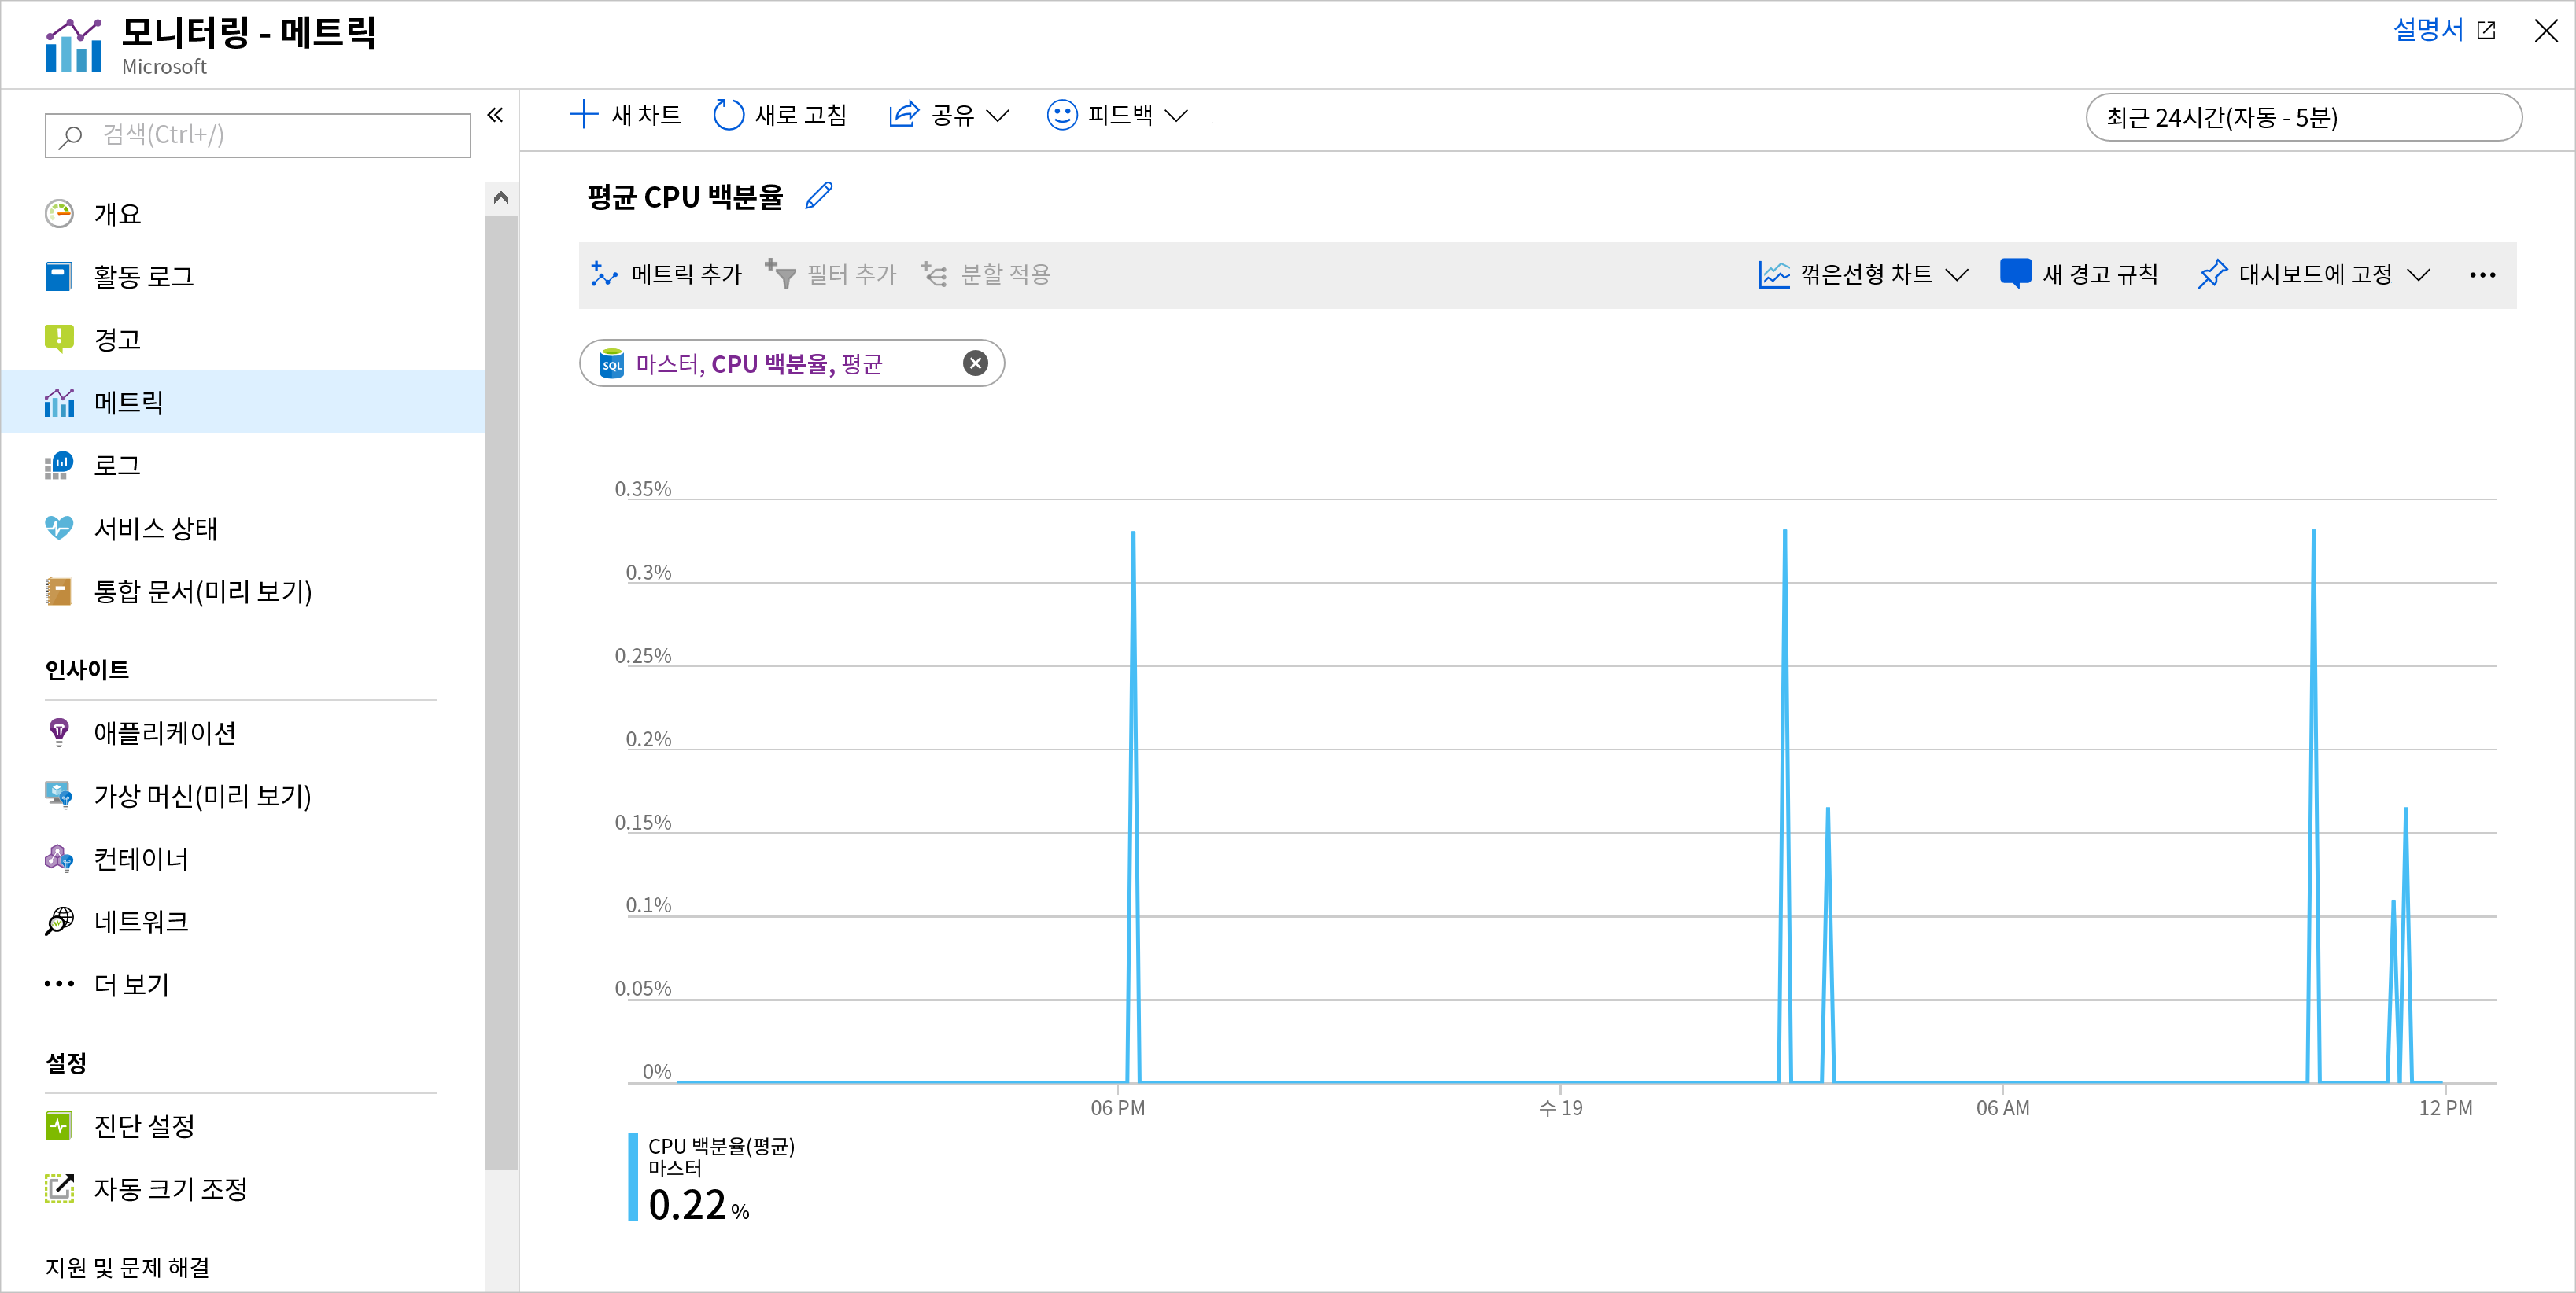Open 진단 설정 settings
This screenshot has height=1293, width=2576.
pyautogui.click(x=242, y=1126)
